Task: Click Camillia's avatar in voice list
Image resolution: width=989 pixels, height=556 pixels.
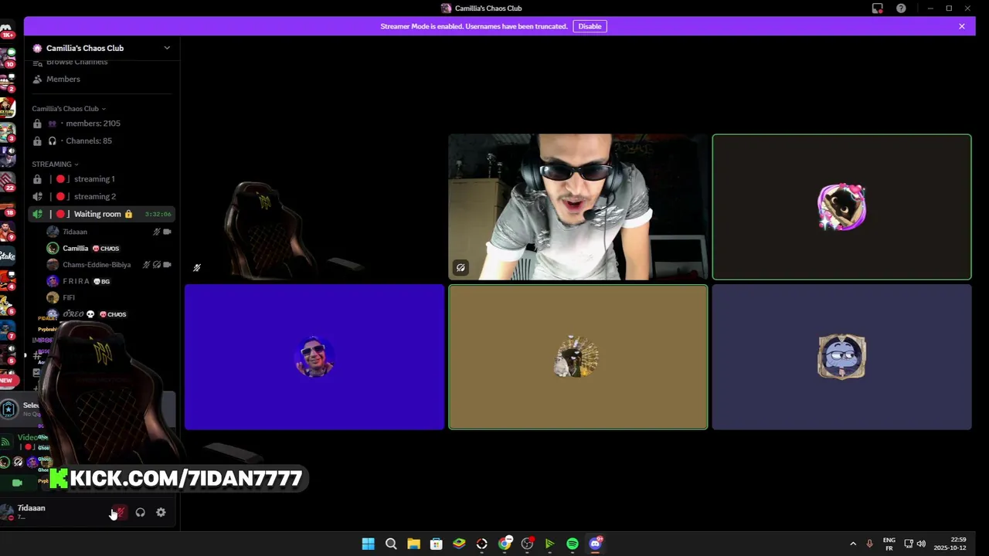Action: pos(53,249)
